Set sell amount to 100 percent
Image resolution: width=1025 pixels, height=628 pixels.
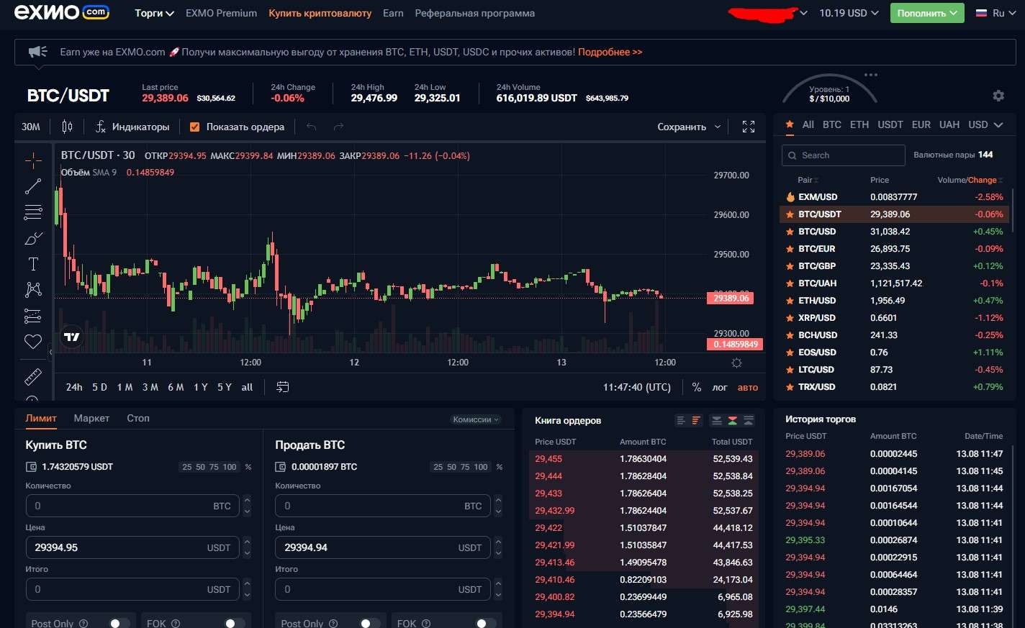481,467
